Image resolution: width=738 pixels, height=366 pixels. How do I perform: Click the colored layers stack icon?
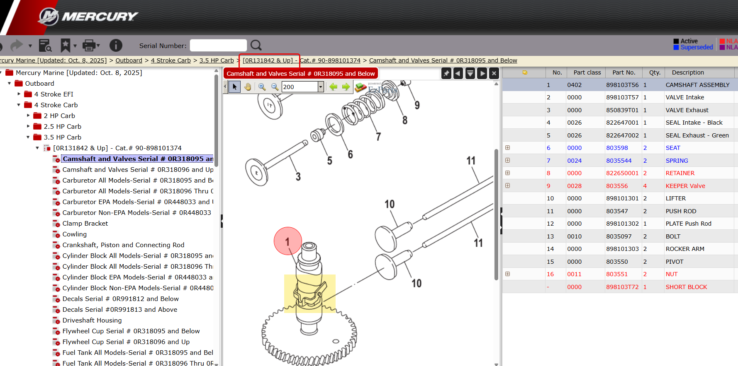click(360, 87)
